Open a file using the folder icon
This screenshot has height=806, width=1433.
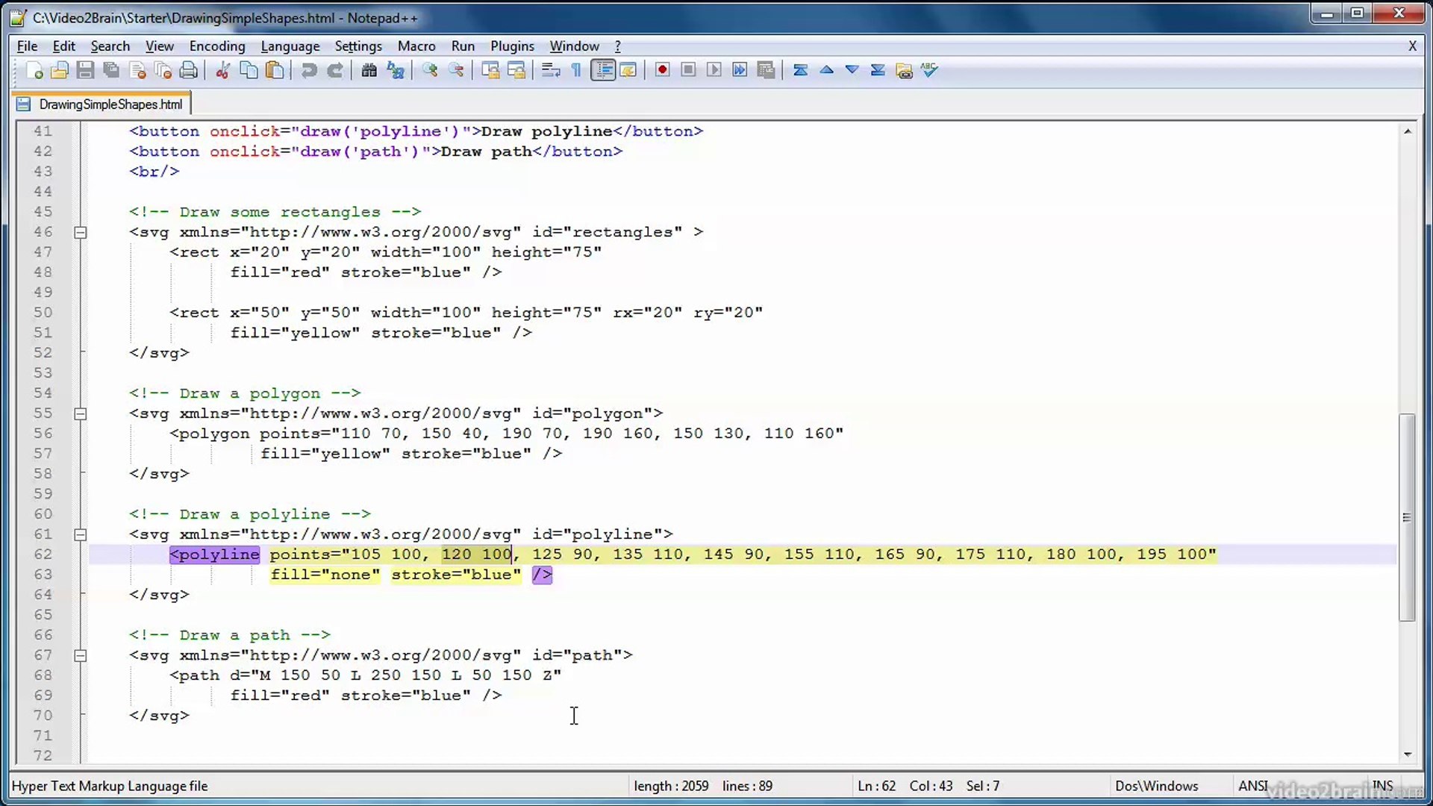(x=60, y=70)
